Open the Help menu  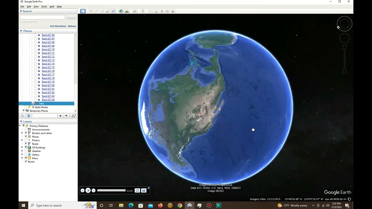pos(59,6)
